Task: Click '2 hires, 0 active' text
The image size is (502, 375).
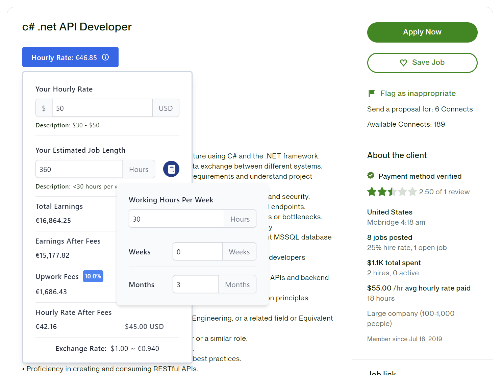Action: click(393, 273)
